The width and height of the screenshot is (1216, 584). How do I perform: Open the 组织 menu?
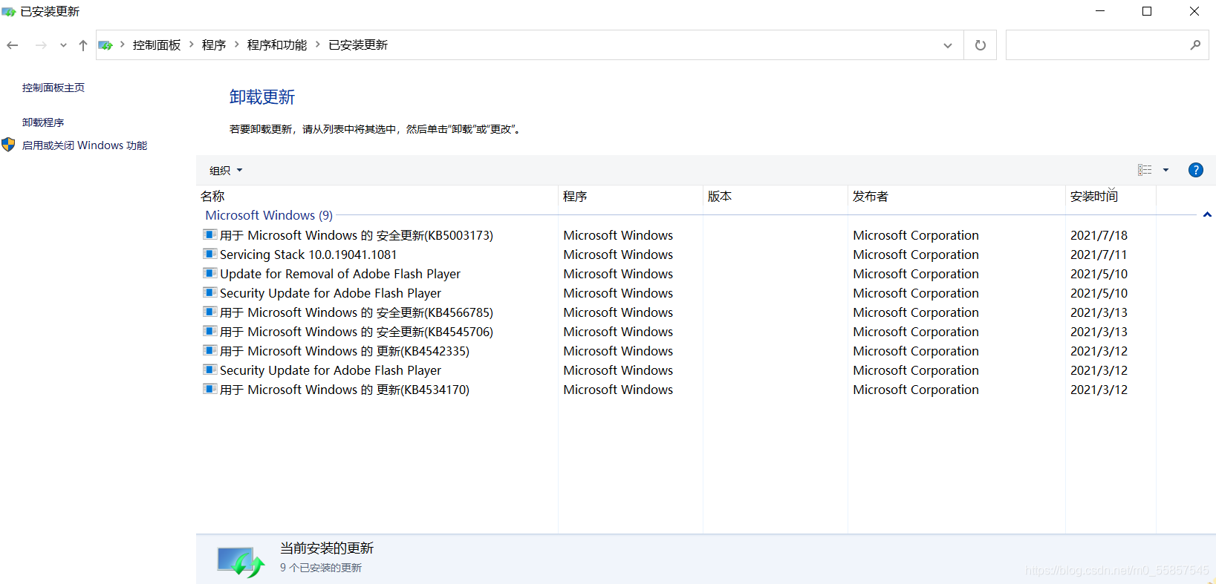(x=226, y=171)
